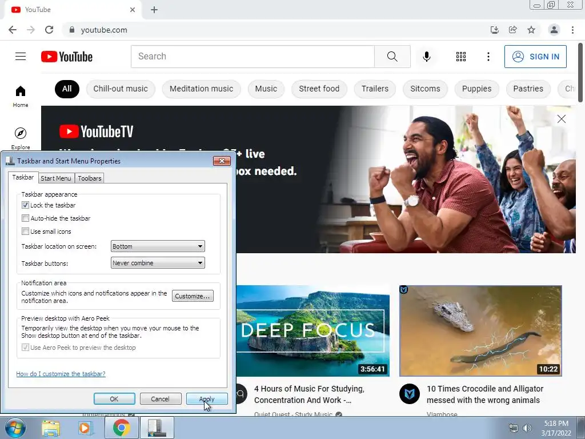Click the search magnifier button

click(x=392, y=57)
